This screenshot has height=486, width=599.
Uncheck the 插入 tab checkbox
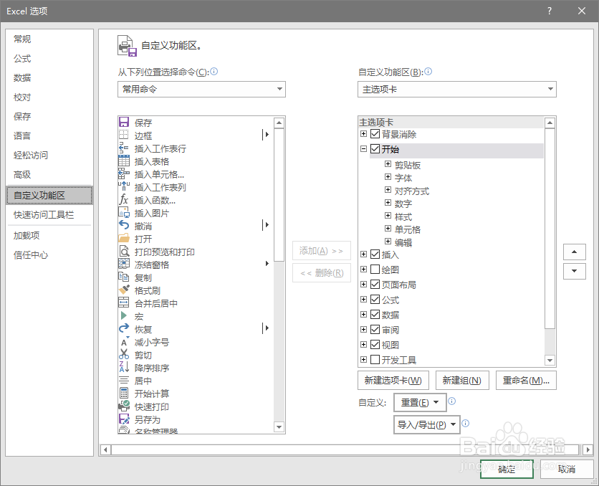click(x=375, y=254)
